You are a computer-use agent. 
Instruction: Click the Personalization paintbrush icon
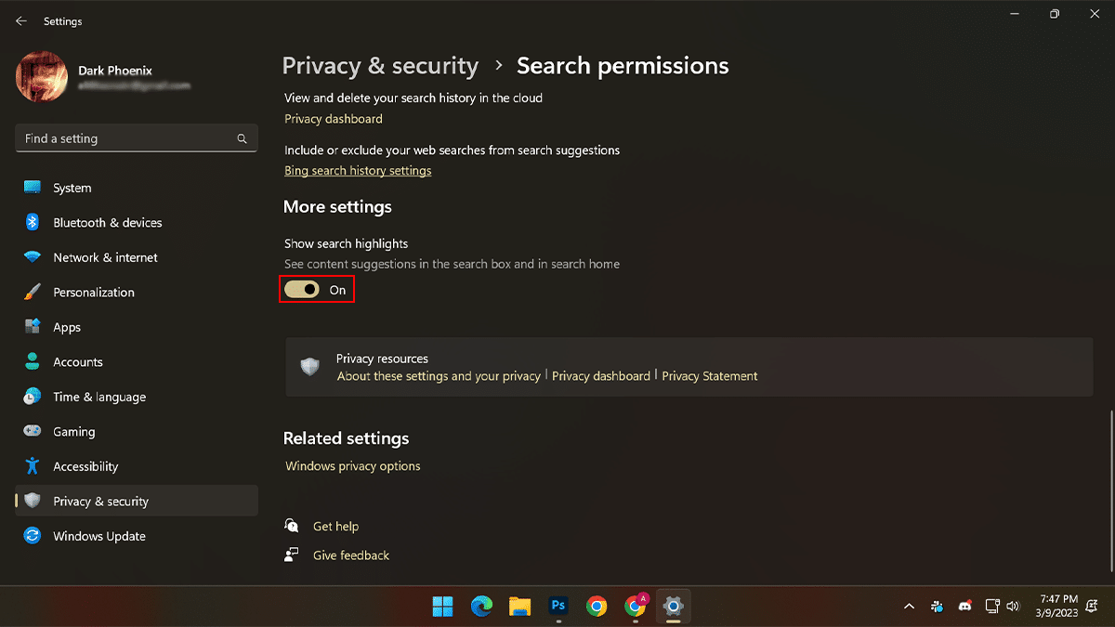(x=33, y=292)
